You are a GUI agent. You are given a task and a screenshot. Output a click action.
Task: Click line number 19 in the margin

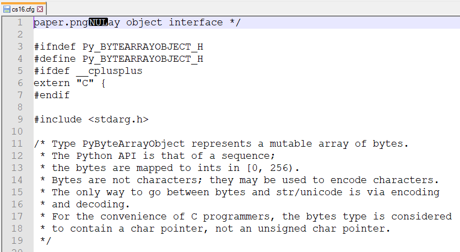pos(17,240)
